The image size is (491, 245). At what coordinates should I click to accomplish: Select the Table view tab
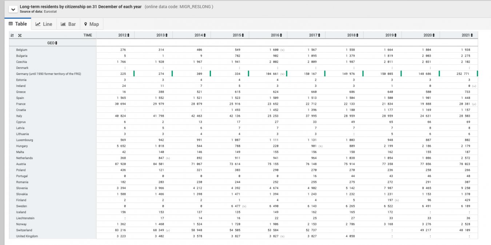click(18, 24)
